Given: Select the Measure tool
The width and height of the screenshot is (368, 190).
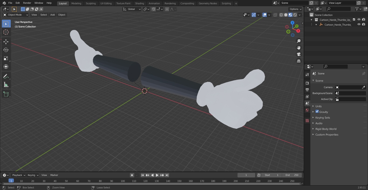Looking at the screenshot, I should pyautogui.click(x=6, y=85).
